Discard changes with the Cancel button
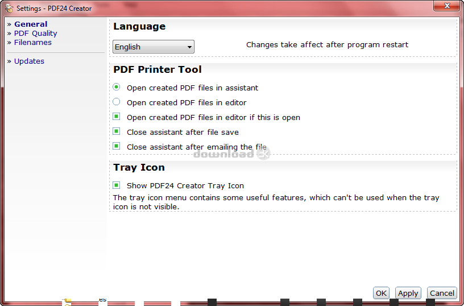This screenshot has height=306, width=464. tap(442, 293)
